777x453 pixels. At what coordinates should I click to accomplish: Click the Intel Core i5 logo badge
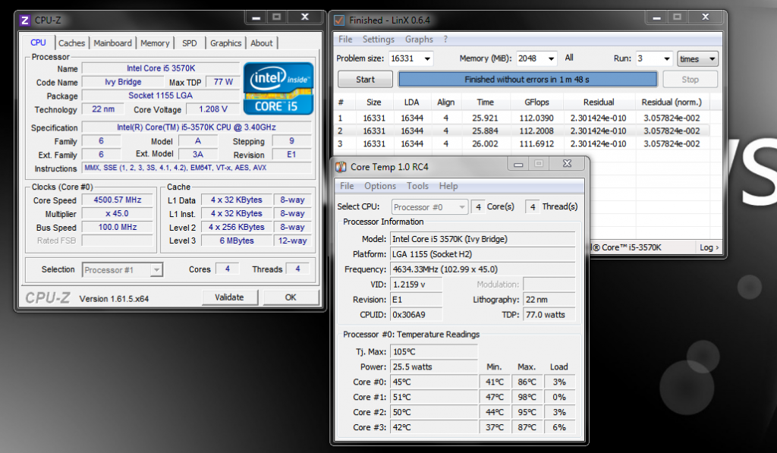pos(278,88)
